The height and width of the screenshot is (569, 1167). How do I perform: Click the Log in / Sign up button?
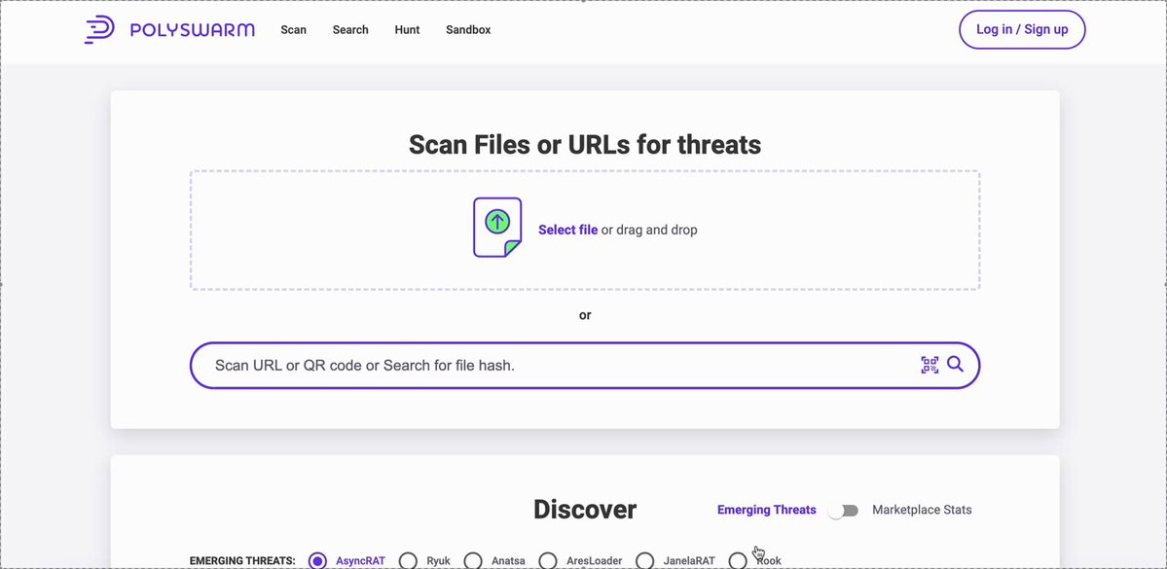(x=1022, y=30)
